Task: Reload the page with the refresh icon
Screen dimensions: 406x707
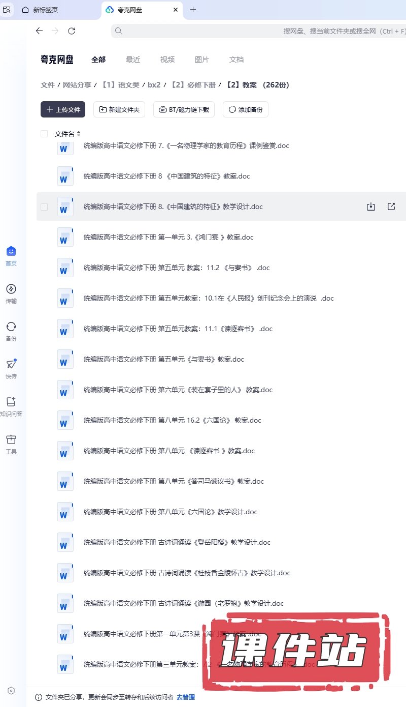Action: [72, 31]
